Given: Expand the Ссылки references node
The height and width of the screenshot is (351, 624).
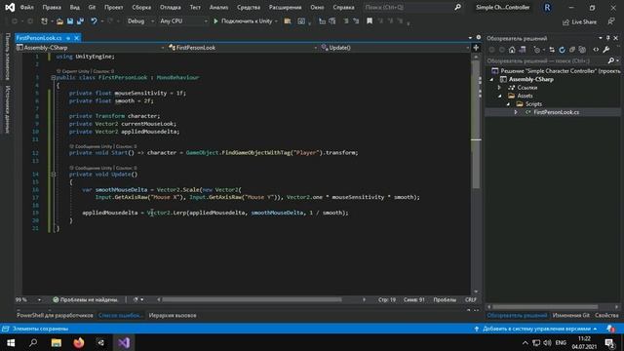Looking at the screenshot, I should (500, 88).
